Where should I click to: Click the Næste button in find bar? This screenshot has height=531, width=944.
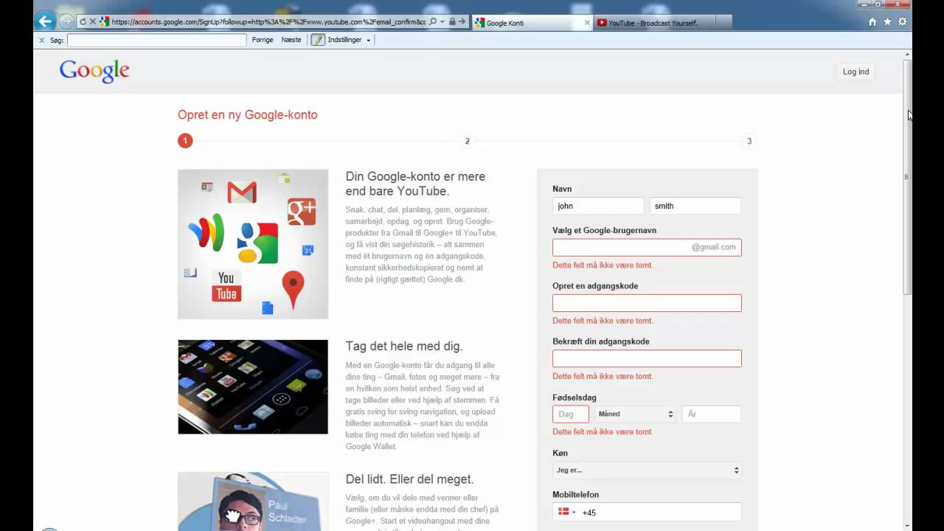pos(291,40)
